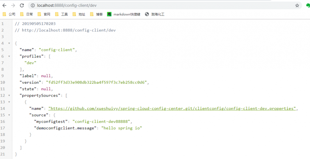
Task: Collapse the profiles array on line 6
Action: pyautogui.click(x=9, y=56)
